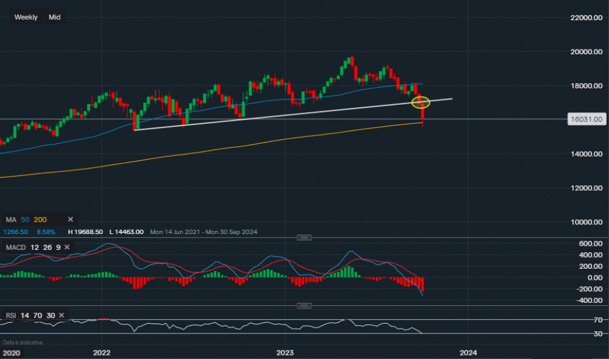Click the 8.58% change value
This screenshot has width=609, height=359.
[46, 232]
